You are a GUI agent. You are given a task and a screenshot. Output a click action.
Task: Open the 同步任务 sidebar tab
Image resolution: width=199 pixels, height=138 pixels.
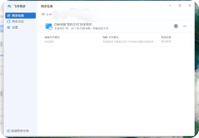pos(20,15)
